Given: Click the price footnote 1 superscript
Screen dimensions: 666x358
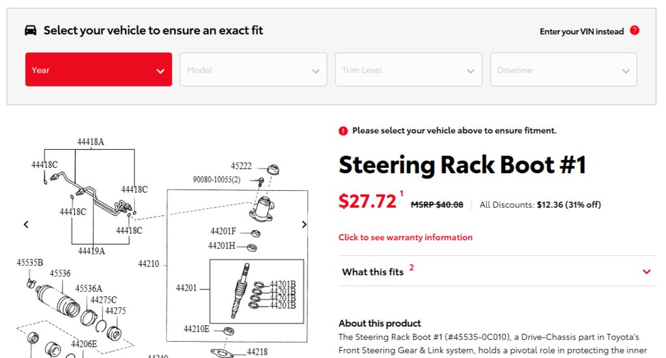Looking at the screenshot, I should (402, 194).
